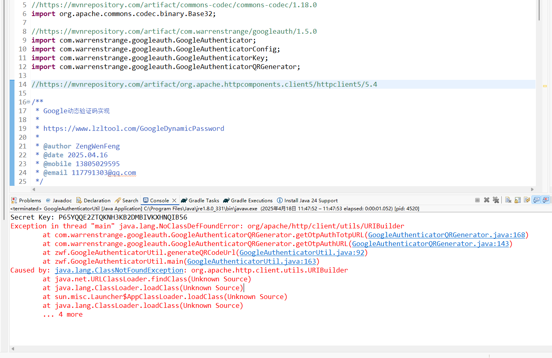Toggle console Scroll Lock

click(517, 200)
